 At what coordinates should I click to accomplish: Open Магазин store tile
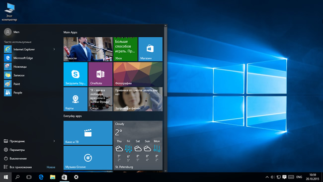click(x=151, y=49)
